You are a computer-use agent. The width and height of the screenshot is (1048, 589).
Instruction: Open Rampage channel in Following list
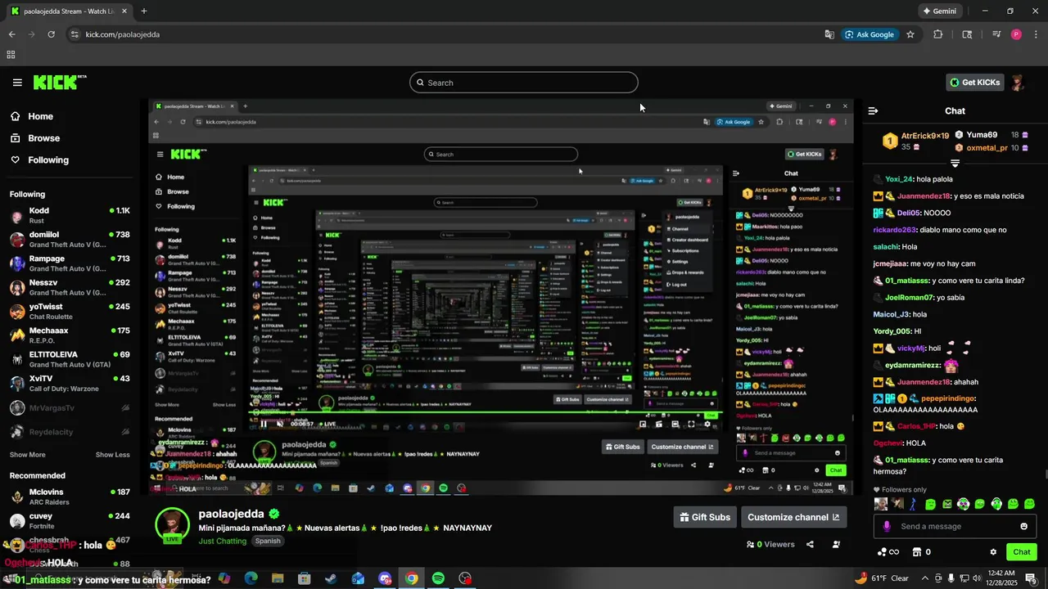tap(70, 263)
